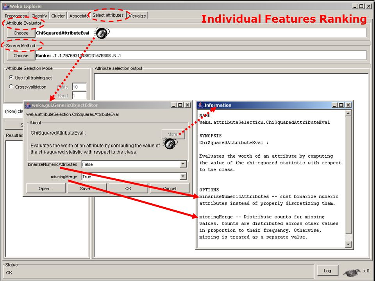Viewport: 375px width, 281px height.
Task: Click the Information window scroll up arrow
Action: [x=348, y=113]
